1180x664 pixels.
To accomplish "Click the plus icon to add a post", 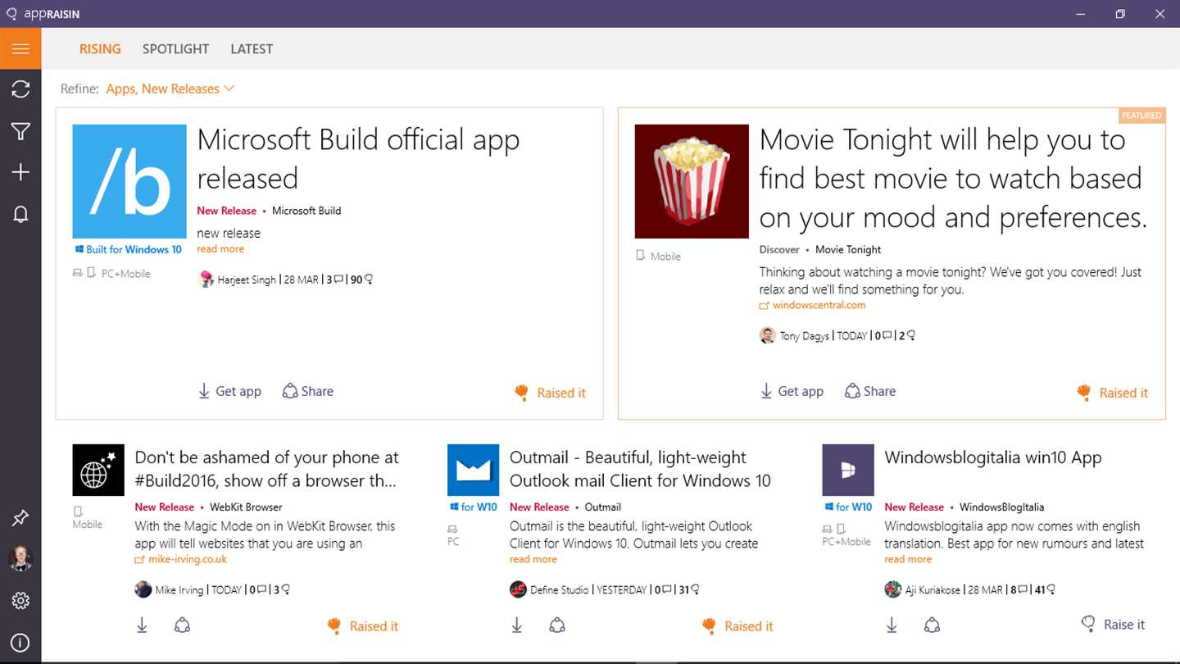I will pos(20,172).
